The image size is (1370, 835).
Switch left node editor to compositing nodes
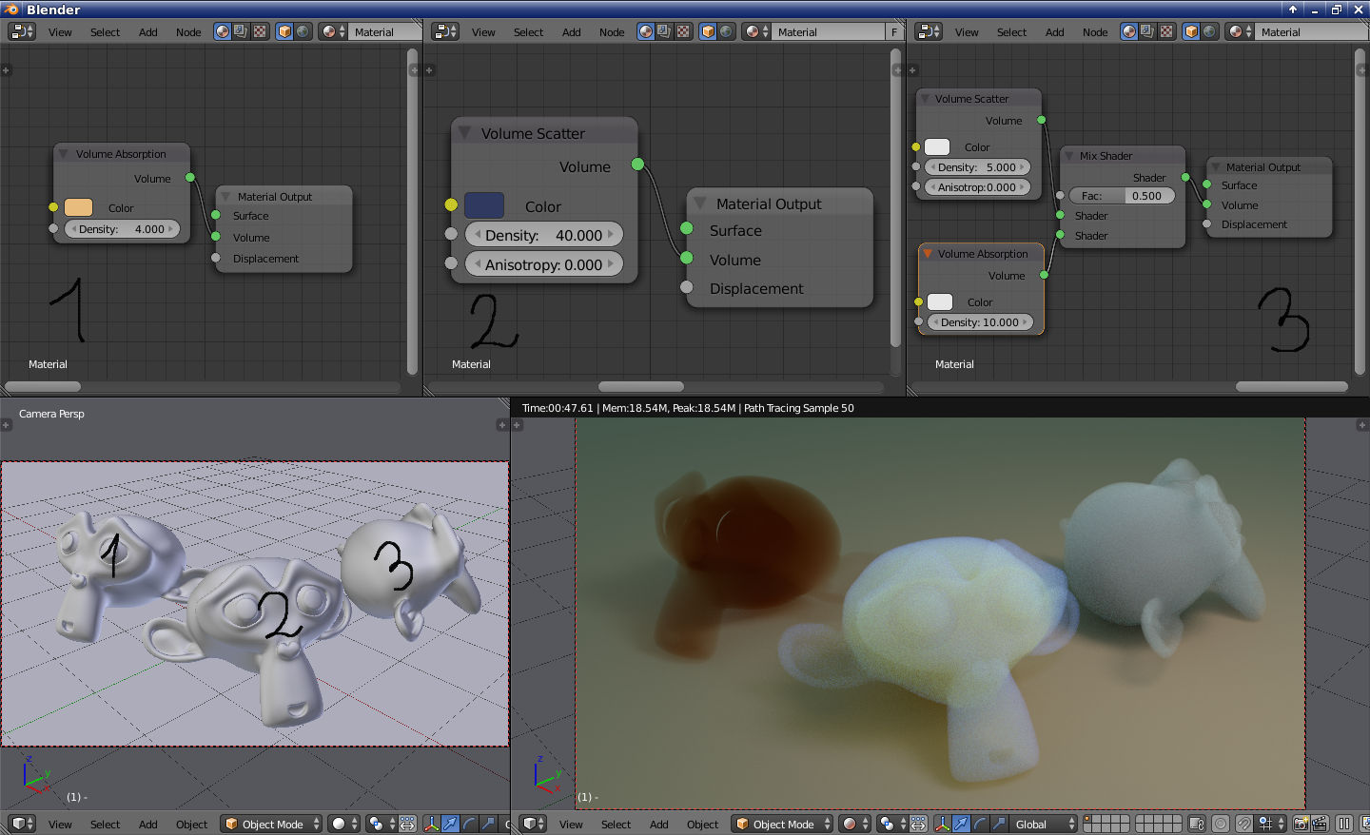pos(240,31)
